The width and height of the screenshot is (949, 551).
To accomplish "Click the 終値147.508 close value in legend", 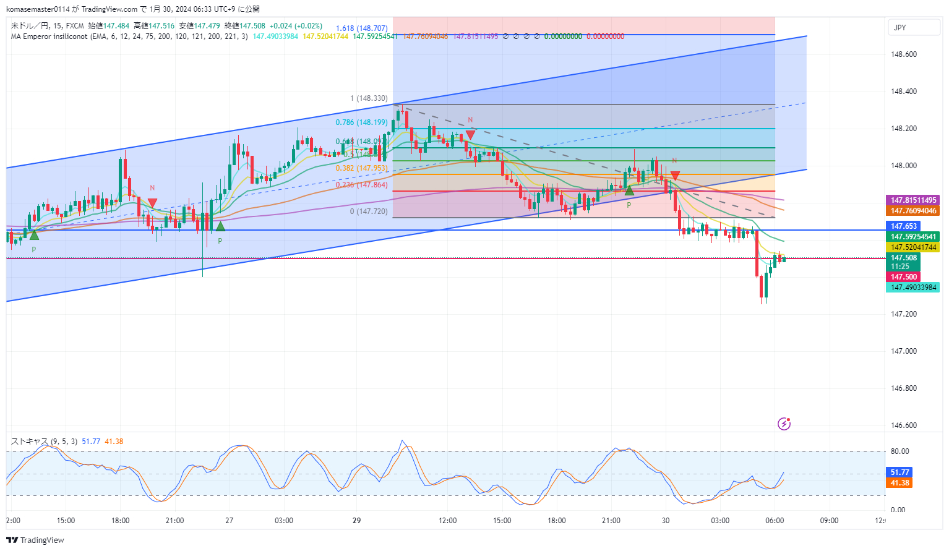I will pyautogui.click(x=244, y=26).
